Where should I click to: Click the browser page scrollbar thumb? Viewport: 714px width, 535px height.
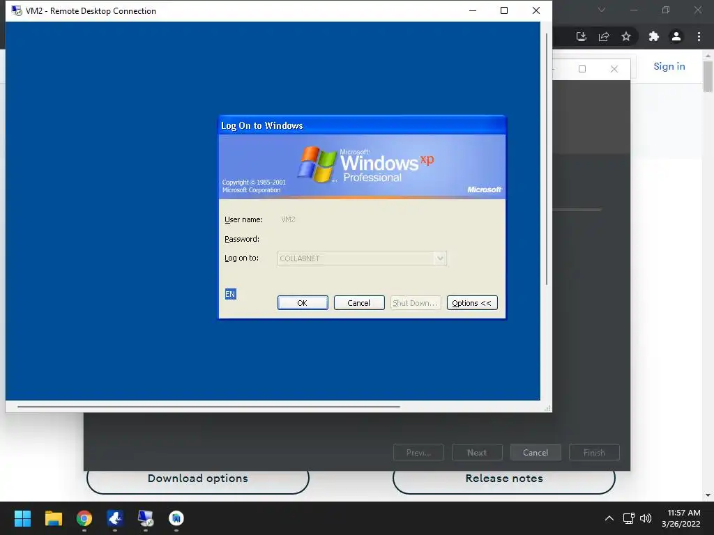point(708,77)
